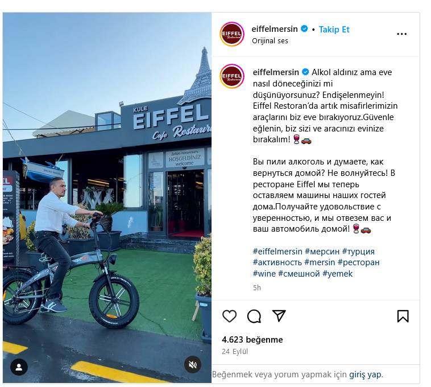
Task: Open the #eiffelmersin hashtag
Action: tap(277, 252)
